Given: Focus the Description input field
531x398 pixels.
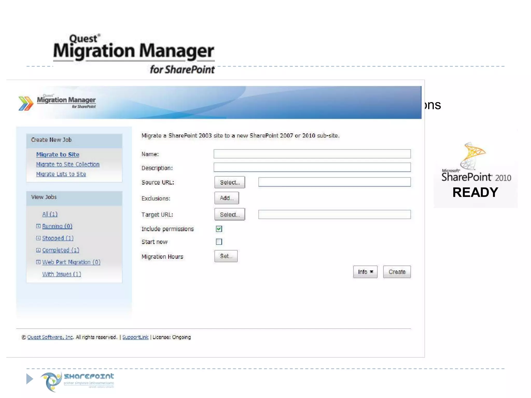Looking at the screenshot, I should point(312,167).
